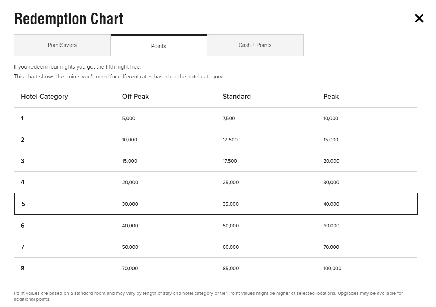The width and height of the screenshot is (436, 307).
Task: Select hotel category 5 row number
Action: click(23, 204)
